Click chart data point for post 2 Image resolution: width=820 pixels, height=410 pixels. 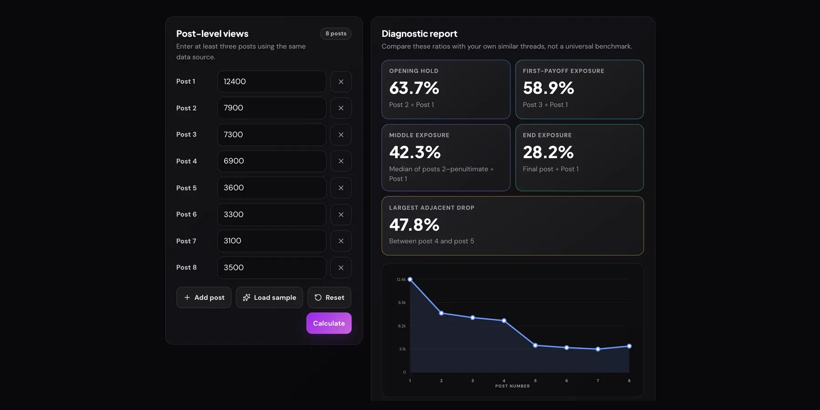click(x=441, y=313)
